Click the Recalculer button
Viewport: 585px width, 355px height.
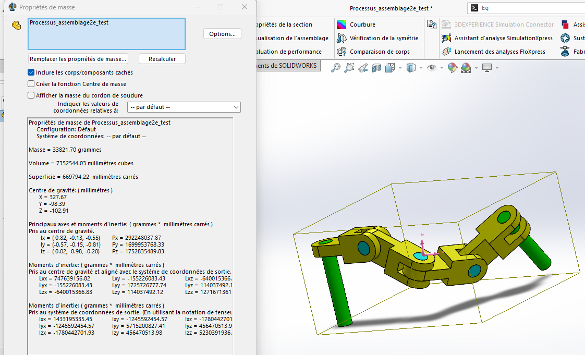tap(162, 59)
